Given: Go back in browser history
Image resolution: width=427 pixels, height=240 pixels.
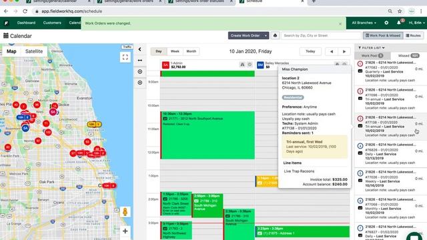Looking at the screenshot, I should [x=6, y=11].
